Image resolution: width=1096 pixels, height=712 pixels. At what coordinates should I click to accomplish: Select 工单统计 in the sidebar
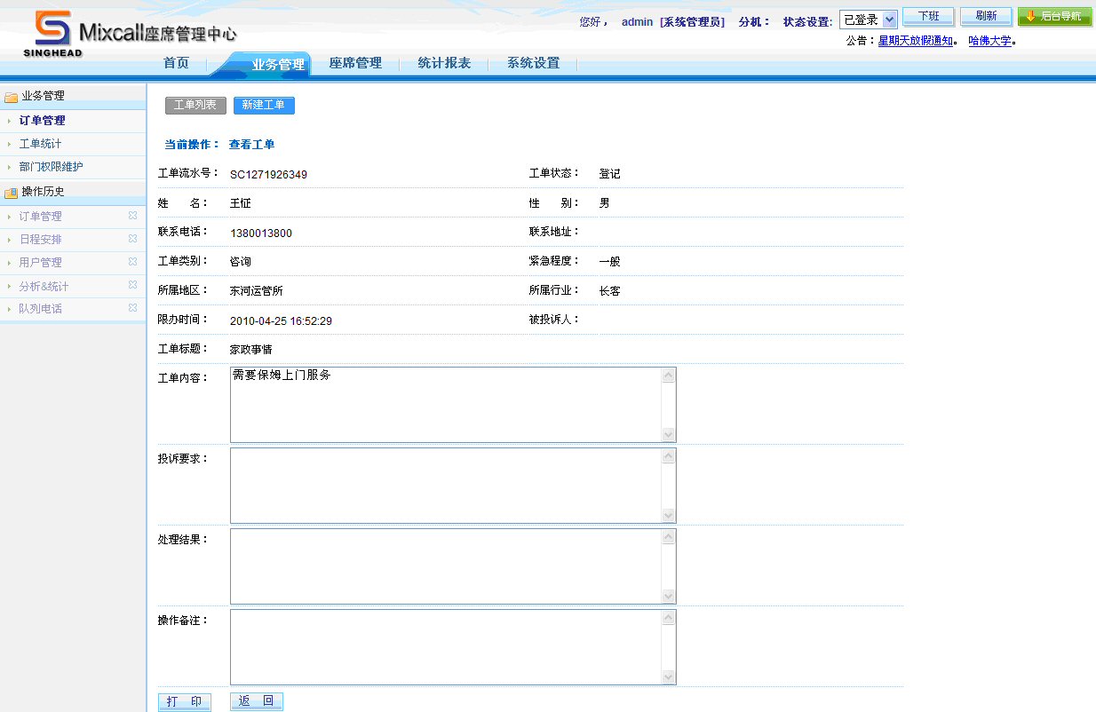[41, 144]
